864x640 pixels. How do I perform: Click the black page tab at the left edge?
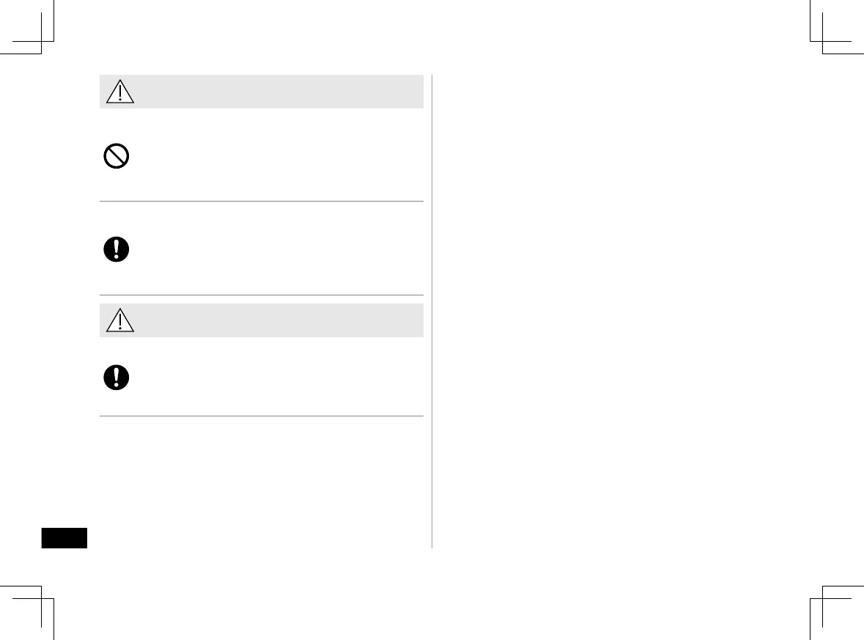point(64,537)
